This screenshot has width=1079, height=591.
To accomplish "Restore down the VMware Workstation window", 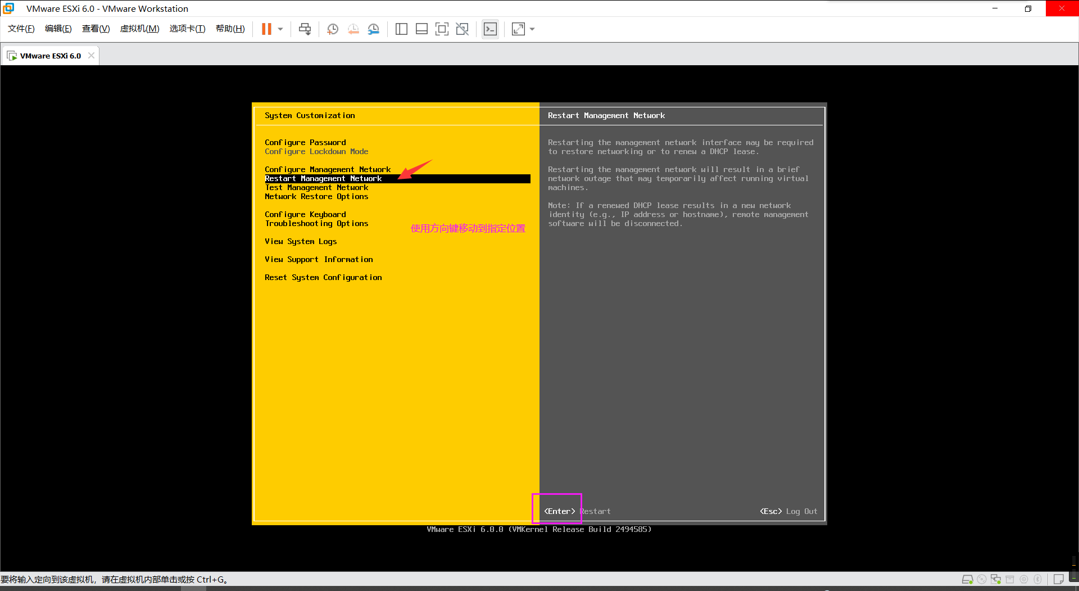I will click(1028, 8).
